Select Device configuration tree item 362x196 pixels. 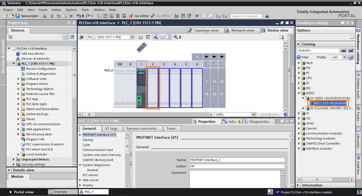point(41,69)
